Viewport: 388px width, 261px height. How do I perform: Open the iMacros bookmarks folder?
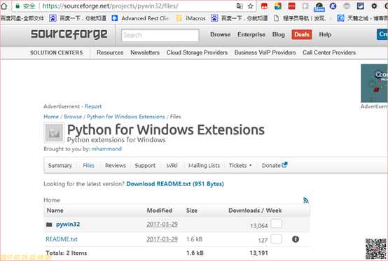point(190,18)
